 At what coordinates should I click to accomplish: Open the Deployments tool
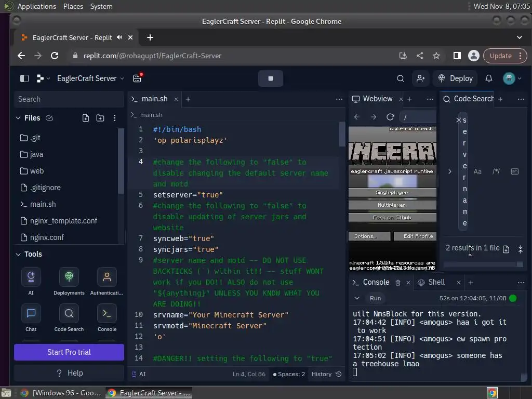69,281
